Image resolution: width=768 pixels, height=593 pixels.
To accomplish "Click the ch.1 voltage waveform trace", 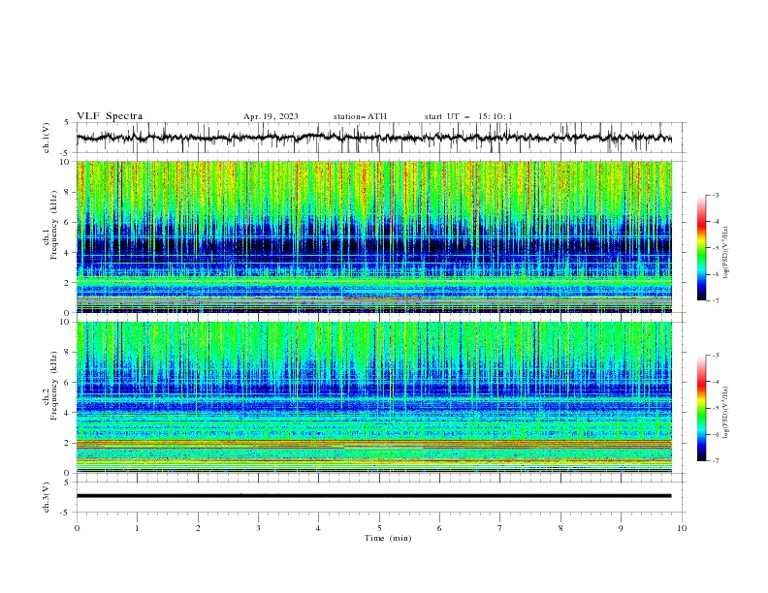I will tap(373, 138).
